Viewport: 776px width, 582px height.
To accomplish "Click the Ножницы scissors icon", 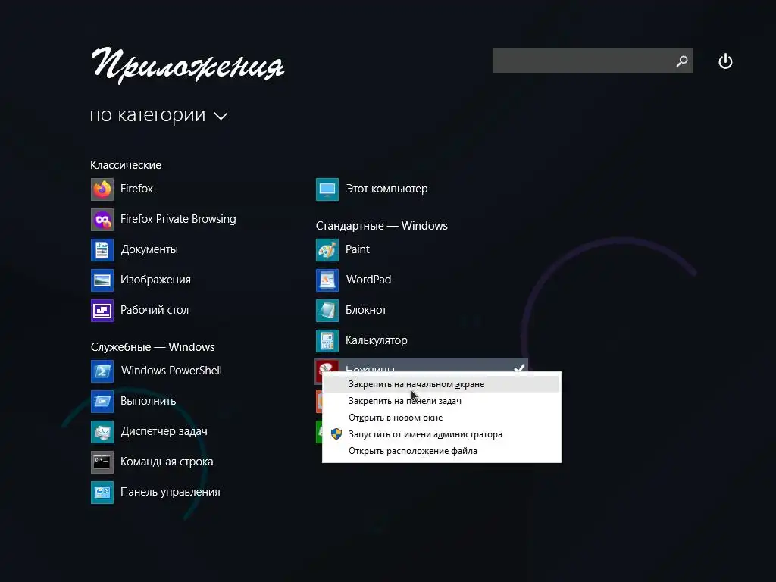I will (x=327, y=367).
